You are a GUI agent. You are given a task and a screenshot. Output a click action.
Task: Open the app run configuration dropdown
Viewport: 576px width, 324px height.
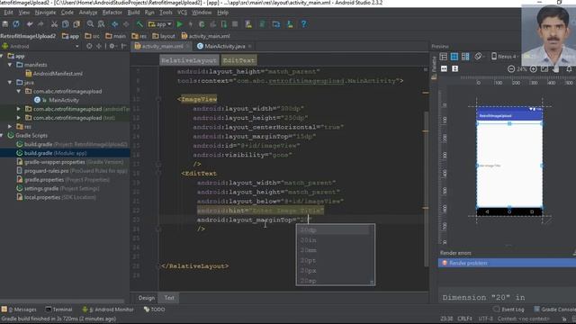(x=160, y=24)
